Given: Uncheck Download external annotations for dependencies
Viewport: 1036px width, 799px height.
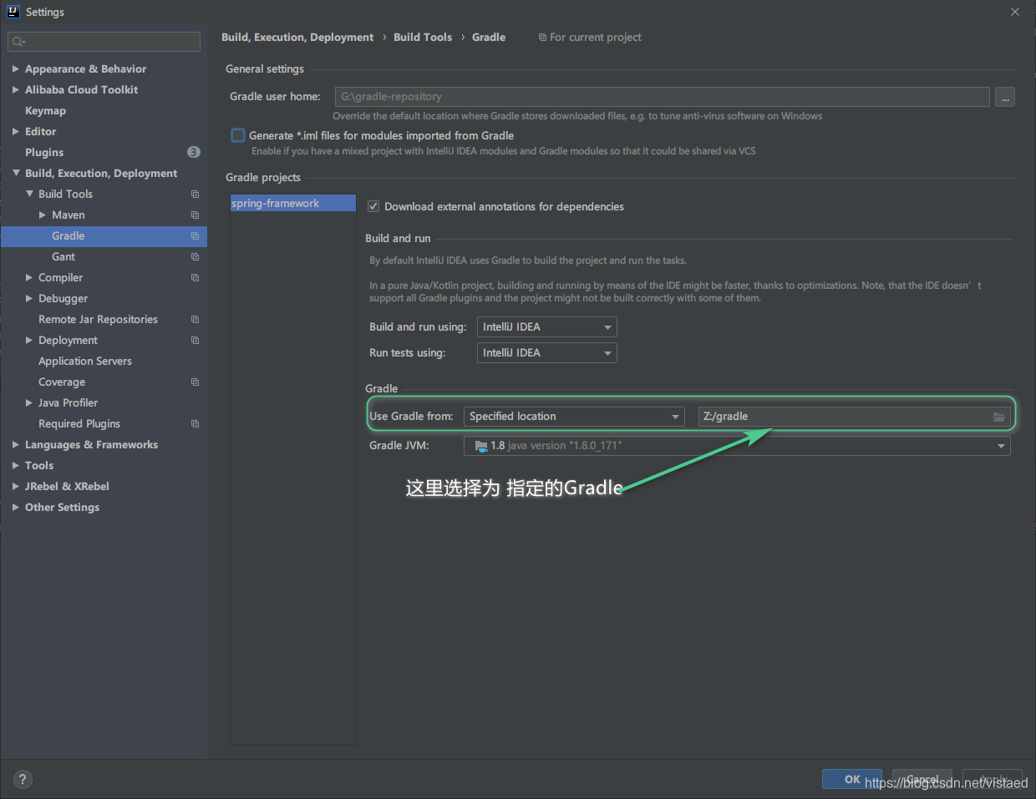Looking at the screenshot, I should coord(373,206).
